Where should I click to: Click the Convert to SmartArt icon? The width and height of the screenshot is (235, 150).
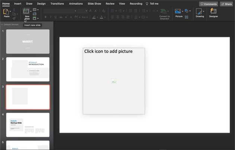coord(164,11)
